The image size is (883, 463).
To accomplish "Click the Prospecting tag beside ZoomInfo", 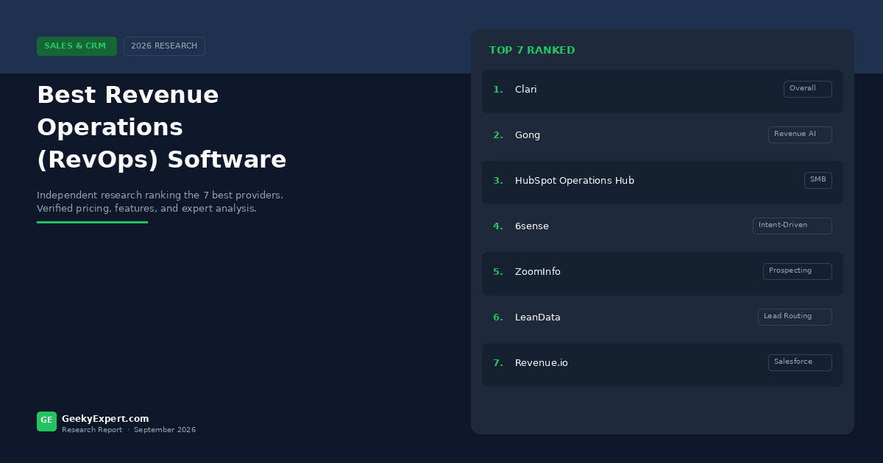I will pyautogui.click(x=797, y=271).
